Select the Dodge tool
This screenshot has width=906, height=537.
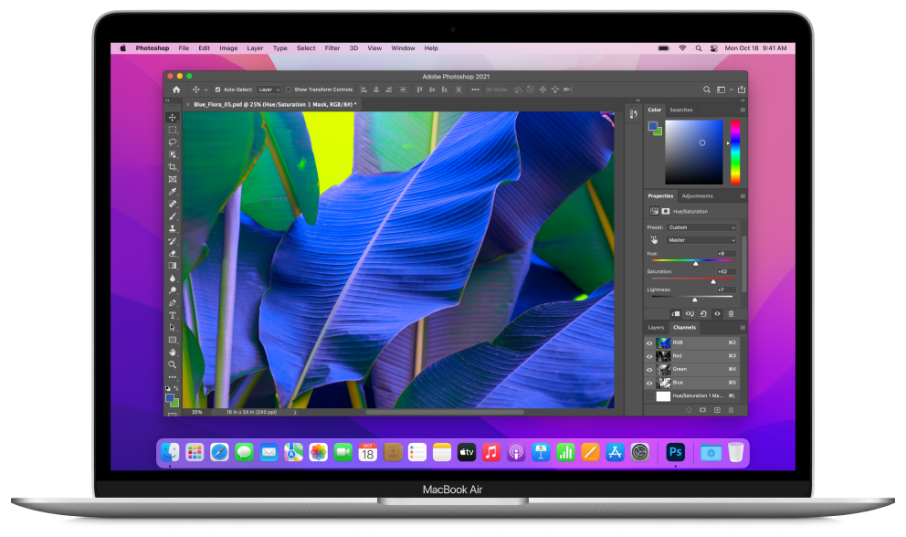[x=173, y=290]
